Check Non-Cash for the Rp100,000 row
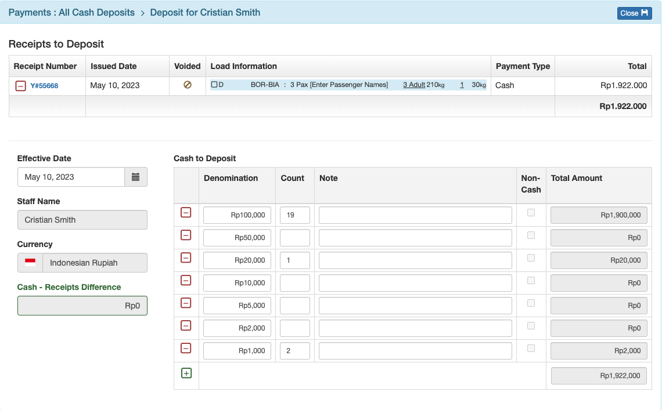The width and height of the screenshot is (662, 410). pos(531,212)
